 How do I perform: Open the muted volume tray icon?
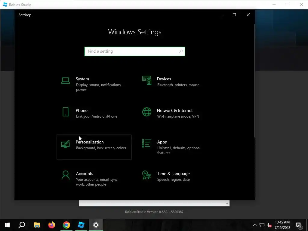(269, 225)
